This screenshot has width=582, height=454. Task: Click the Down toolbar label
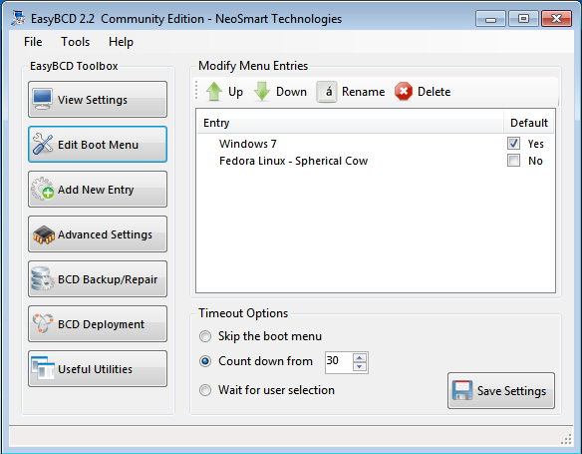tap(291, 92)
